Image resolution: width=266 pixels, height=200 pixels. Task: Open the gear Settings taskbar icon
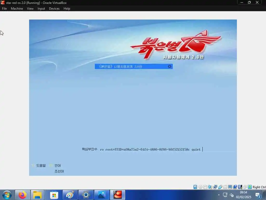[x=86, y=195]
